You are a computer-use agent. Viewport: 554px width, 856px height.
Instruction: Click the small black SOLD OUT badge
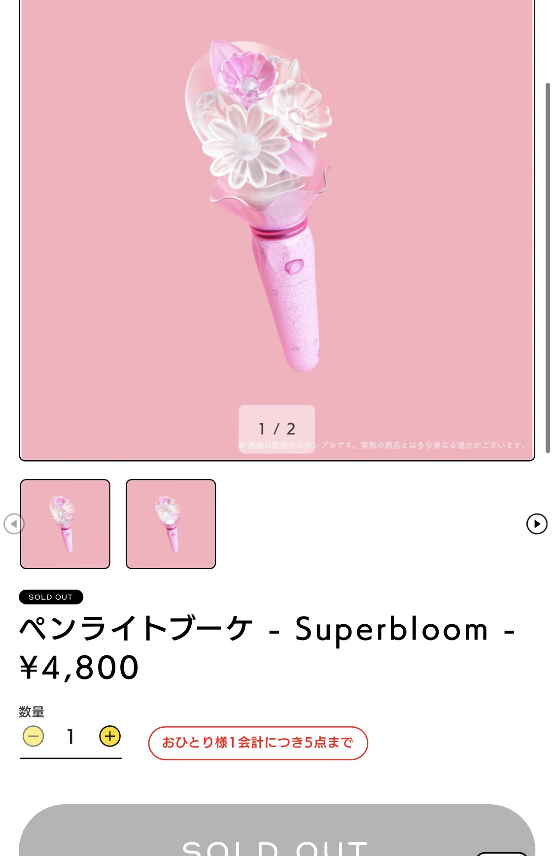51,597
